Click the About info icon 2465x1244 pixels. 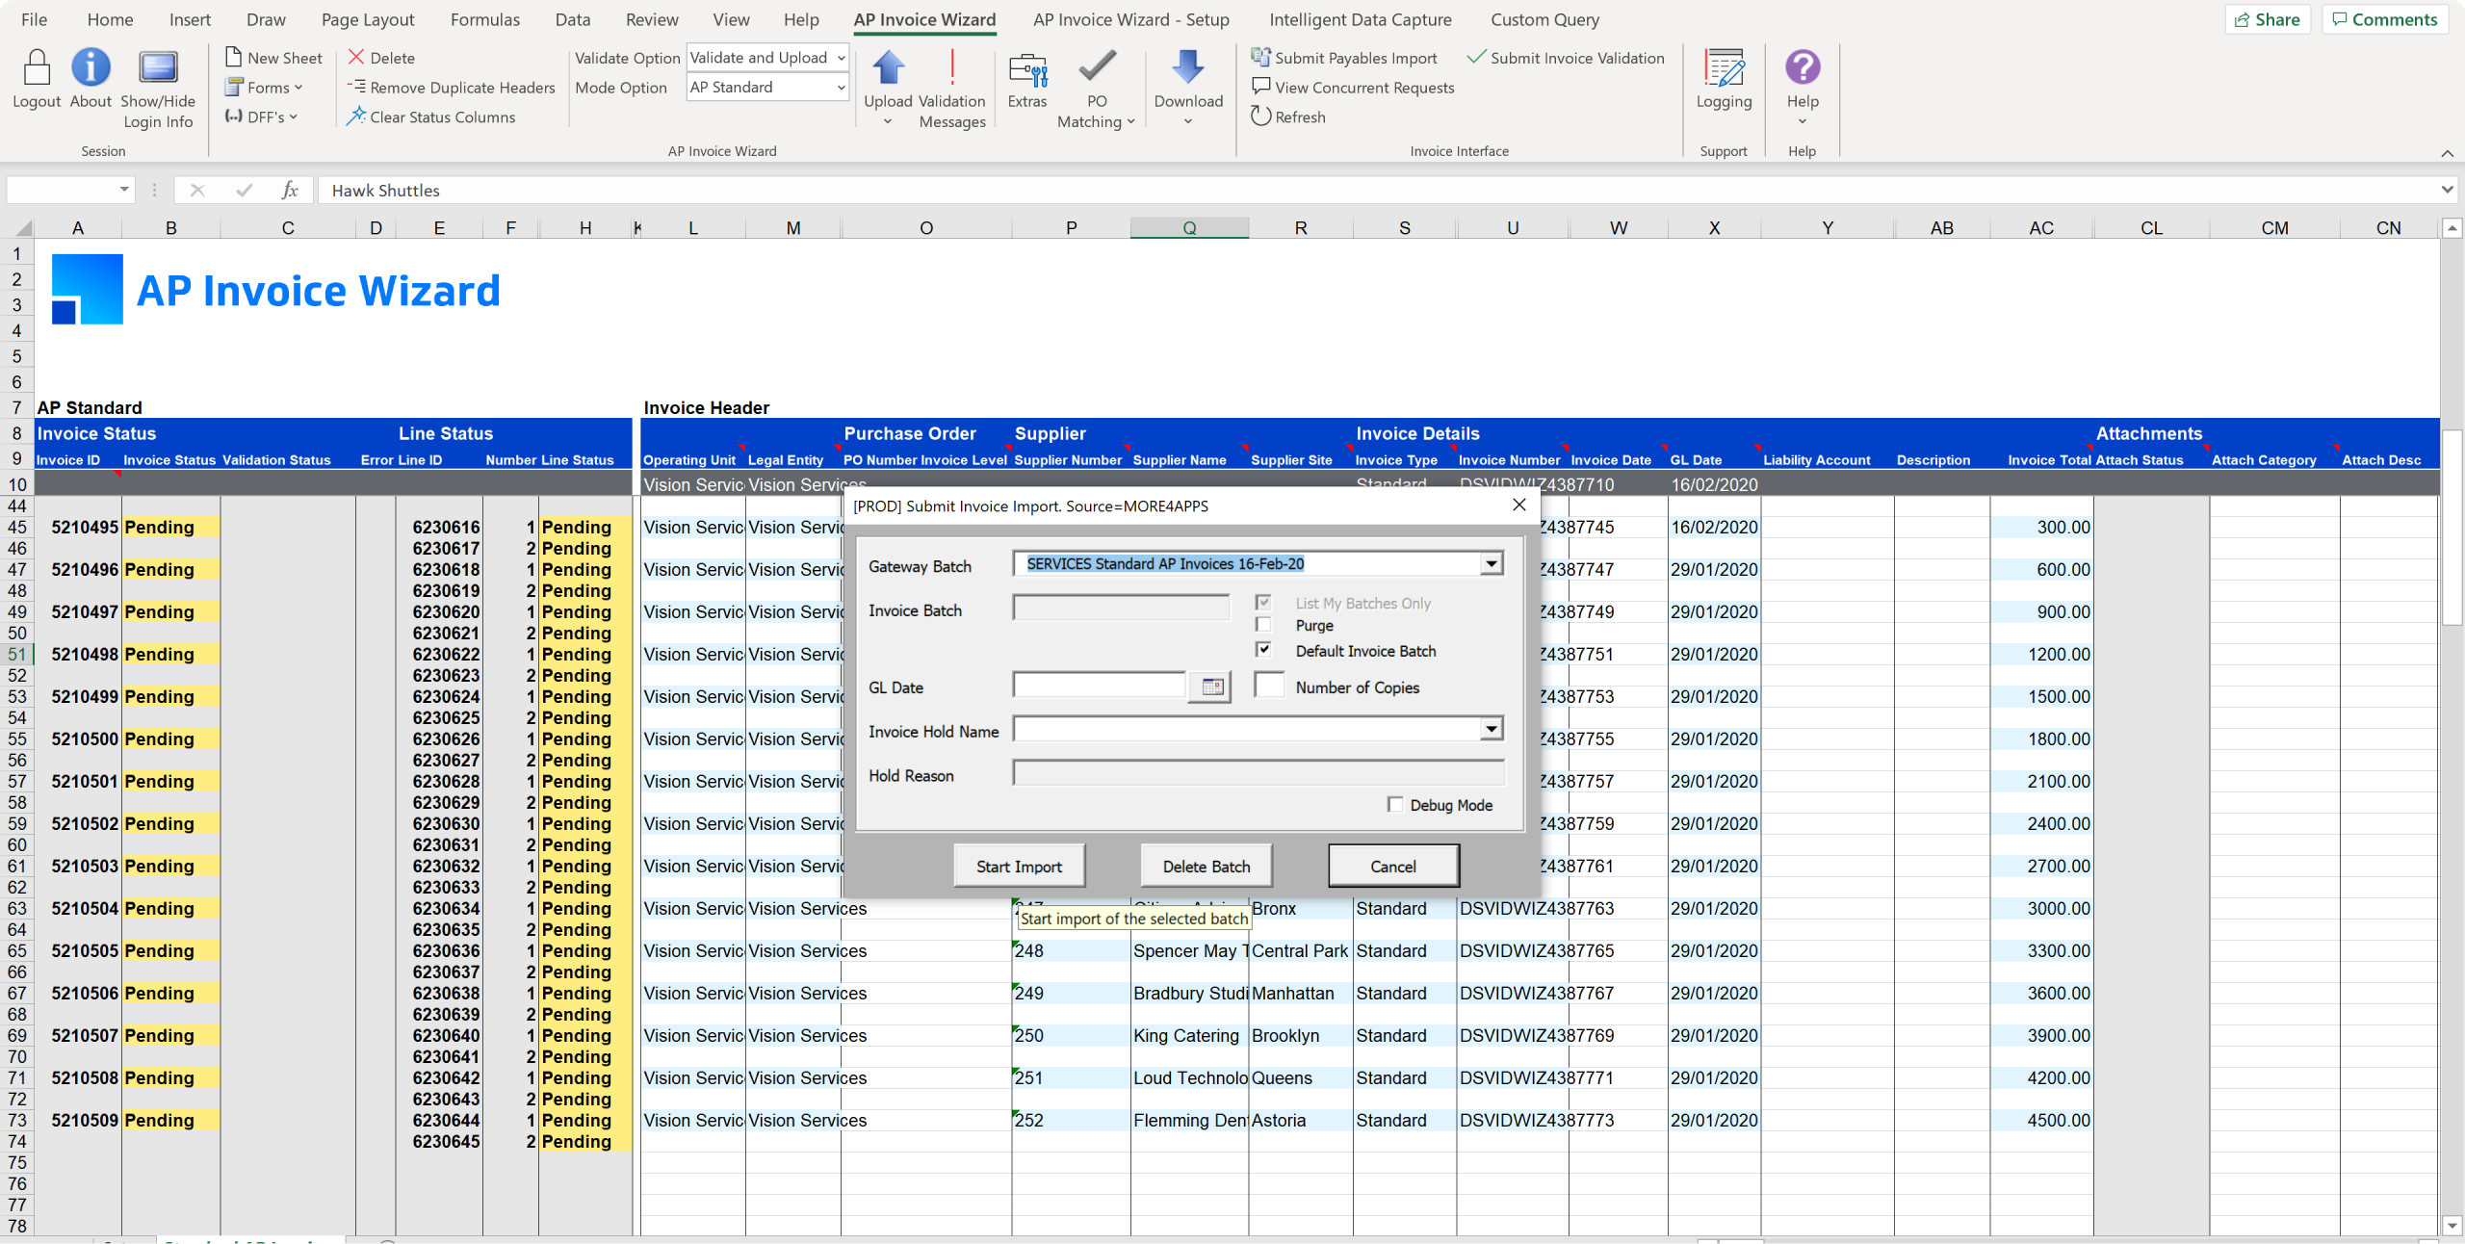click(x=91, y=68)
